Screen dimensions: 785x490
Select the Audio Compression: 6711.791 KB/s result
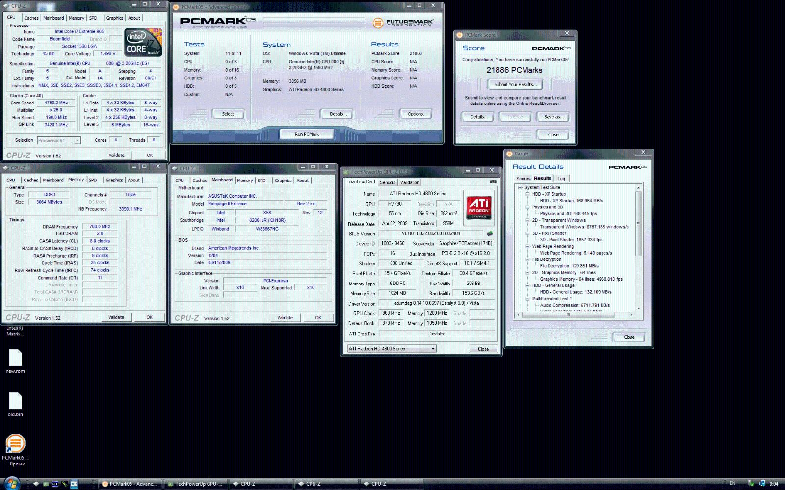(x=575, y=305)
